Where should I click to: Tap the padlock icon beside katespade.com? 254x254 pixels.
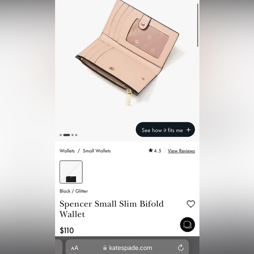click(105, 248)
